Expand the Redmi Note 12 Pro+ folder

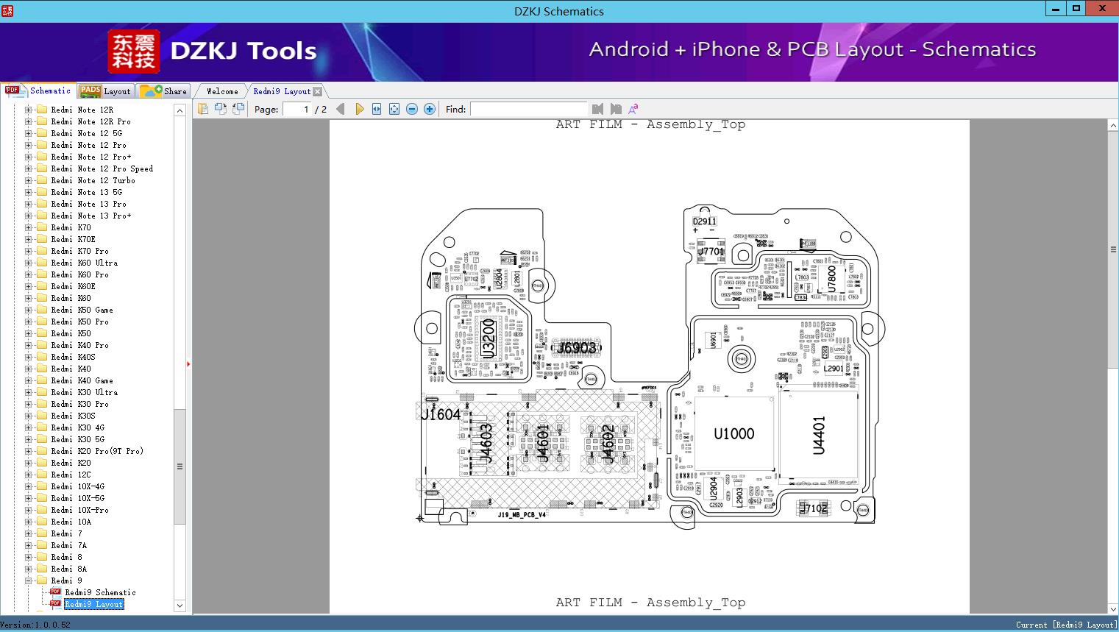pos(29,157)
